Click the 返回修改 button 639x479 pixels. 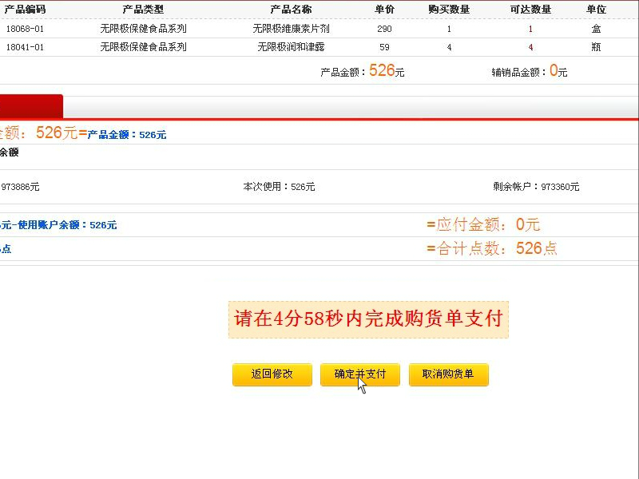pyautogui.click(x=272, y=374)
